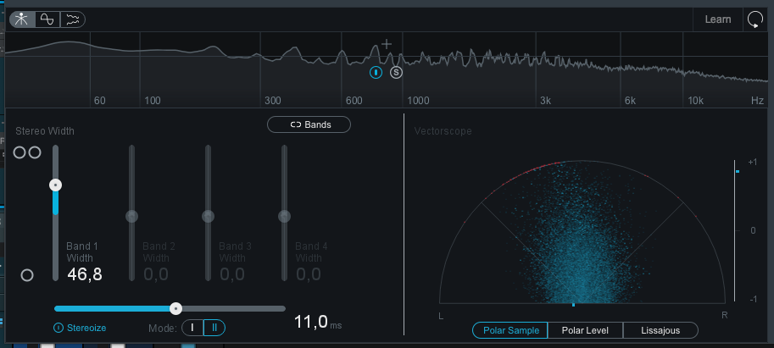Image resolution: width=774 pixels, height=348 pixels.
Task: Switch to the Polar Sample tab
Action: coord(510,330)
